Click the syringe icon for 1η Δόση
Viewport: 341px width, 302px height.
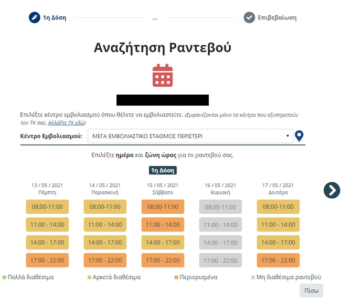(34, 17)
